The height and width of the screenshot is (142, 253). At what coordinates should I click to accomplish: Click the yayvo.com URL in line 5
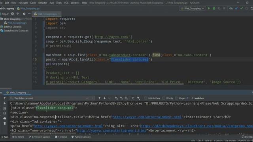click(112, 37)
